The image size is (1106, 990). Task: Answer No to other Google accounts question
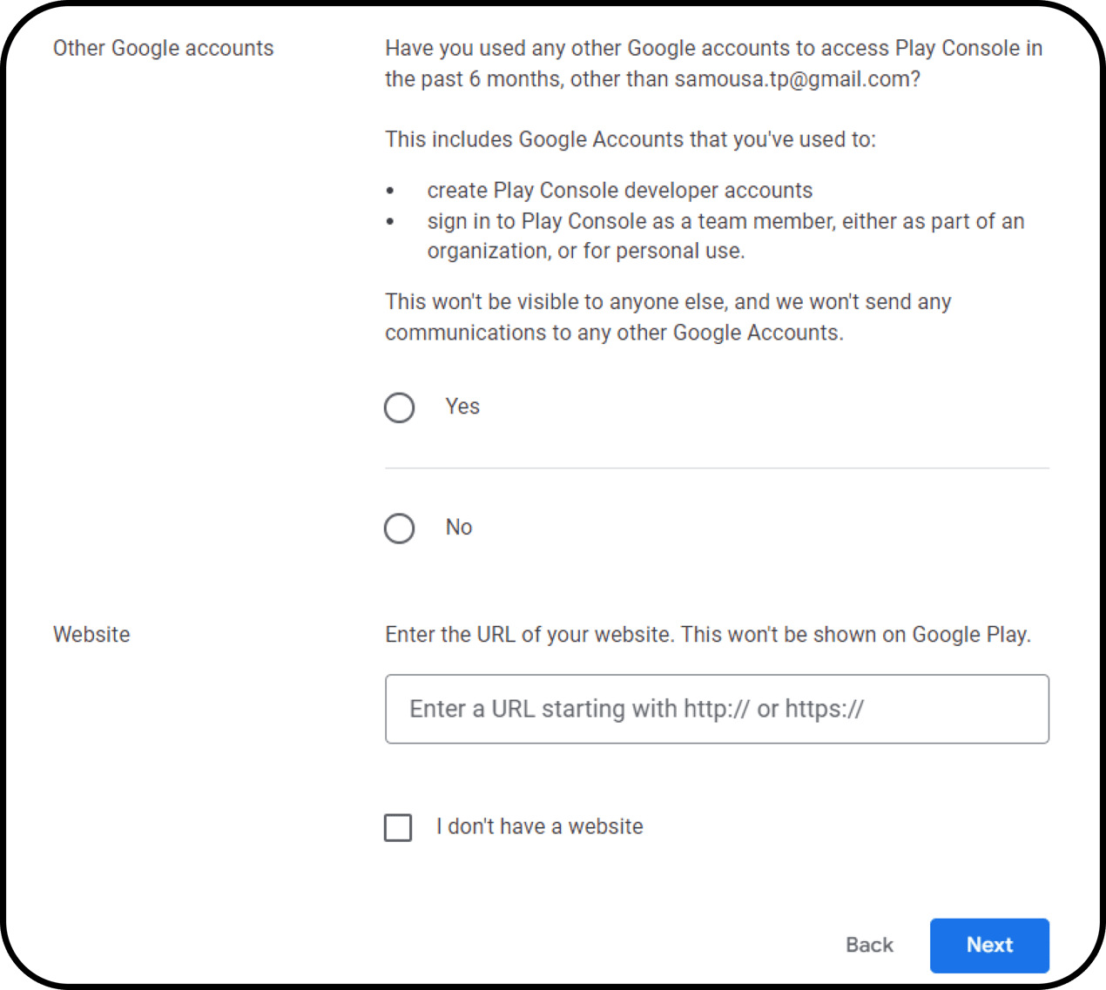tap(399, 529)
